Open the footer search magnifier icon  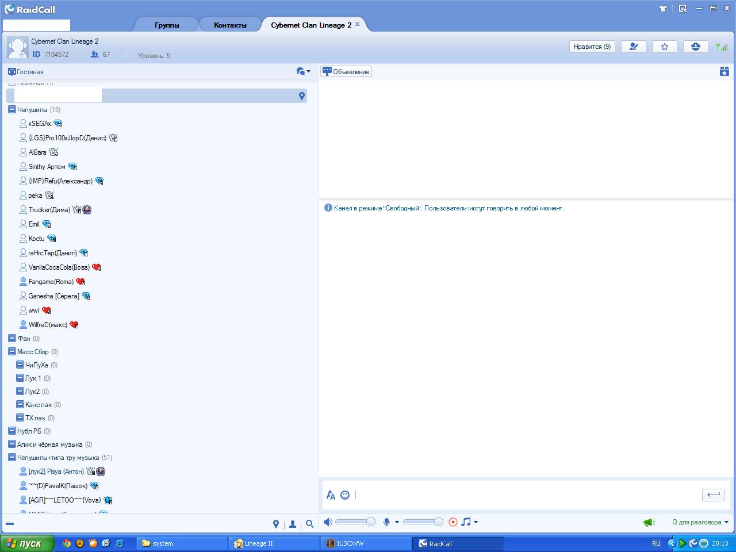pyautogui.click(x=310, y=524)
